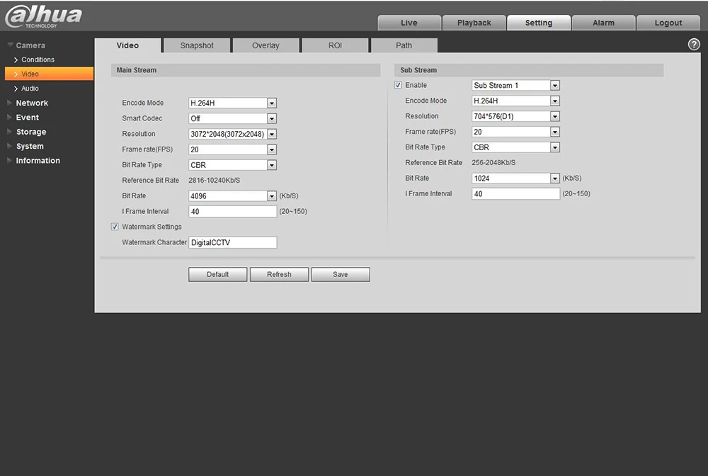Viewport: 708px width, 476px height.
Task: Click Main Stream I Frame Interval field
Action: [x=232, y=211]
